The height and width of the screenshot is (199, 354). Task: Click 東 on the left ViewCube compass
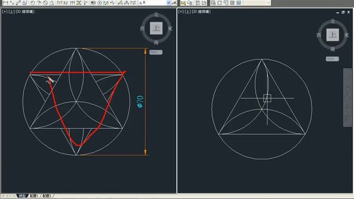(170, 28)
